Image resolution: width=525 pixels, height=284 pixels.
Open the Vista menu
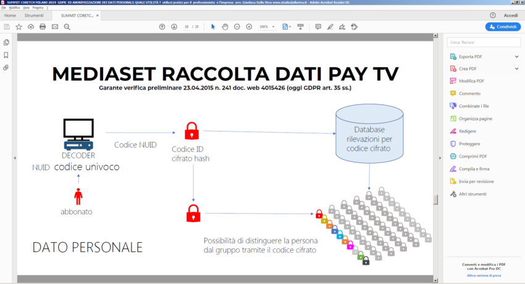pos(26,7)
